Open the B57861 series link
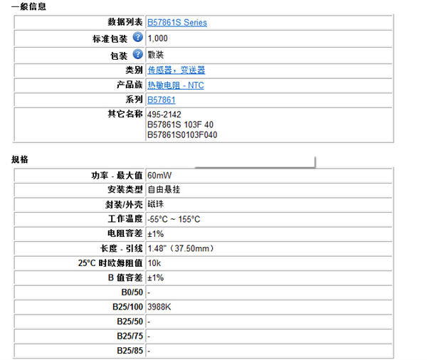427x360 pixels. tap(161, 100)
